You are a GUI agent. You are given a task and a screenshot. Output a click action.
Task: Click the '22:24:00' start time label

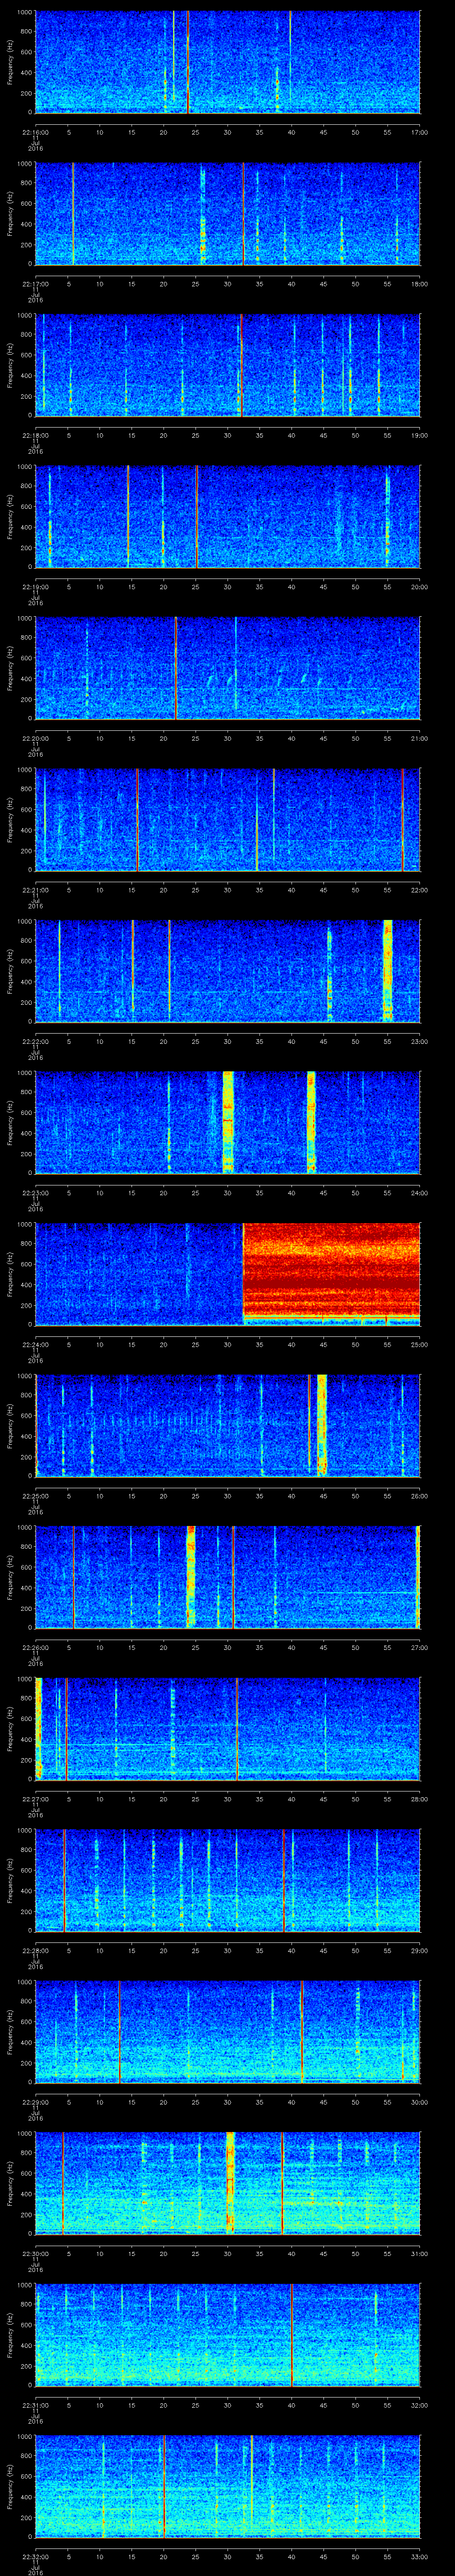[35, 1344]
